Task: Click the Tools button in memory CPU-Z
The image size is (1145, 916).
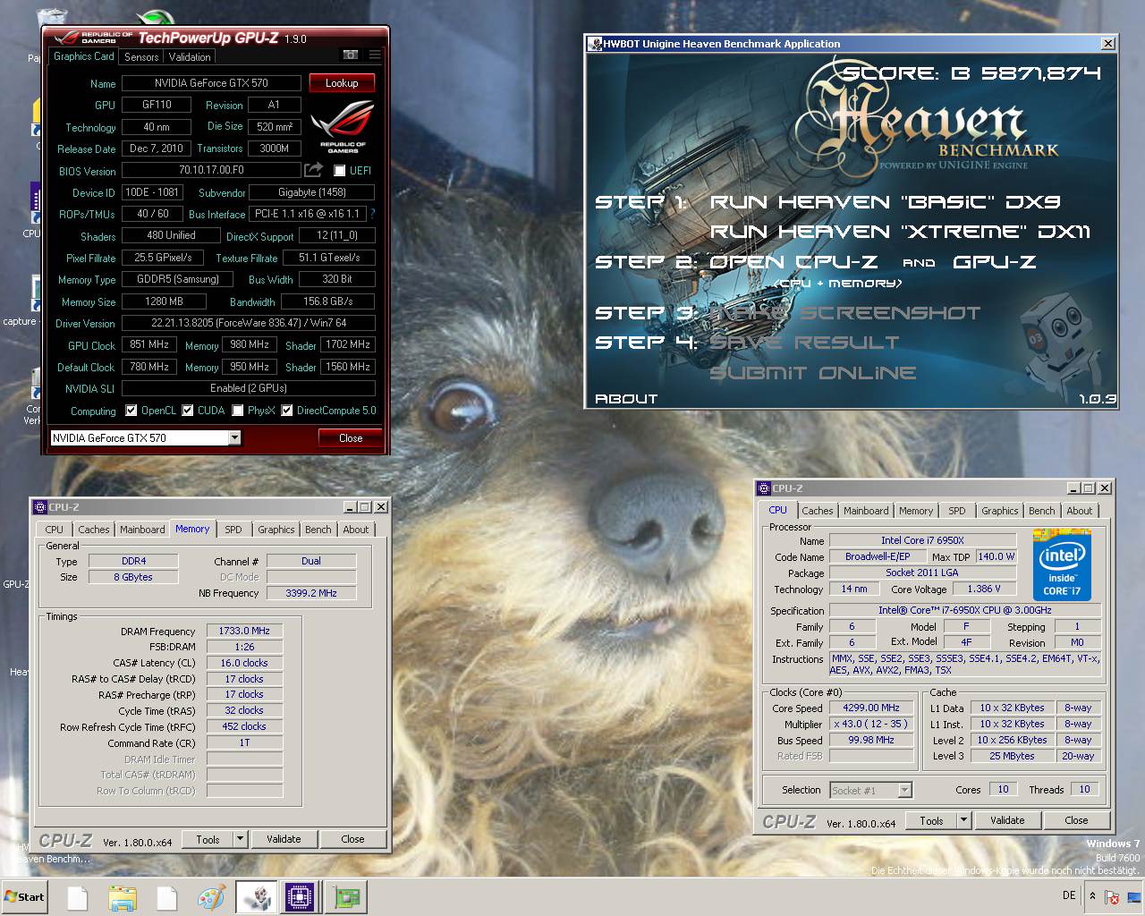Action: (x=208, y=839)
